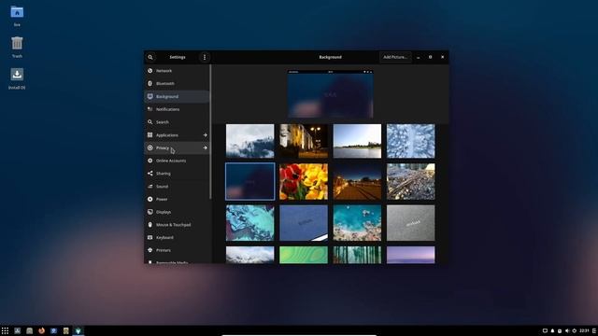Open the Sound settings panel
Viewport: 598px width, 336px height.
[x=177, y=187]
